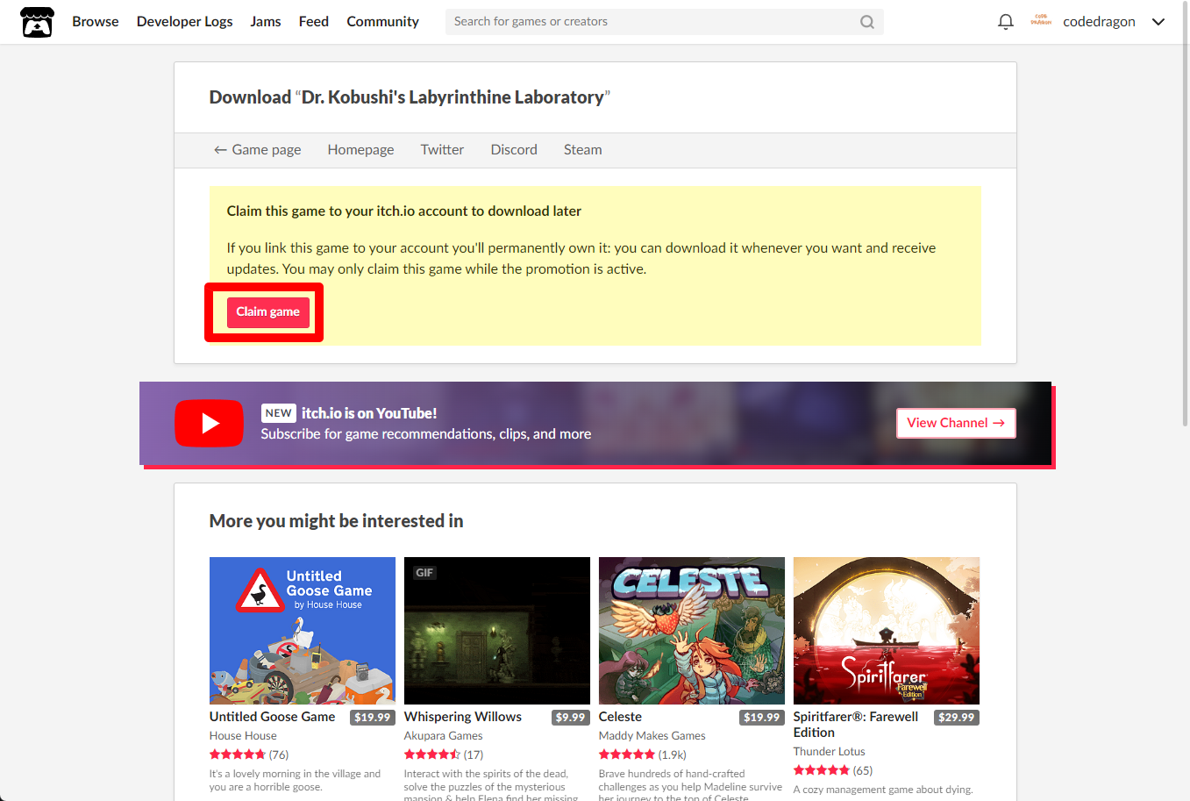Click the YouTube play logo
Screen dimensions: 1190x801
coord(209,424)
